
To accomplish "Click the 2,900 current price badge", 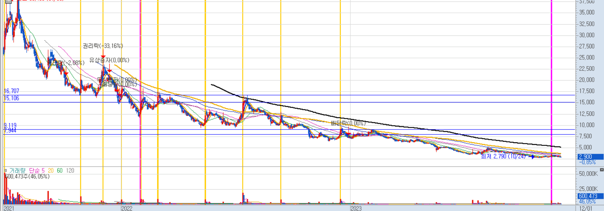I will [590, 157].
